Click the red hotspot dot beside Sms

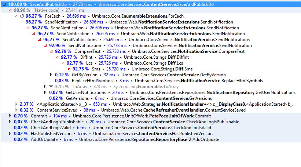69,69
